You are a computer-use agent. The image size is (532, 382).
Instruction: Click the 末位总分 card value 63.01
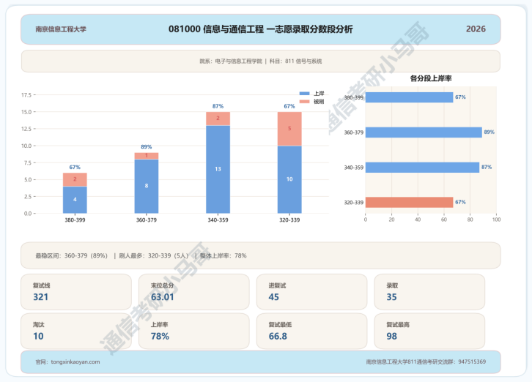(162, 297)
